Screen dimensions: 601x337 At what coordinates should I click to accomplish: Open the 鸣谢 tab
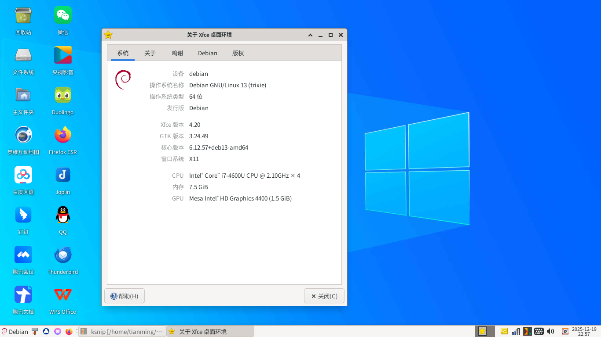177,53
